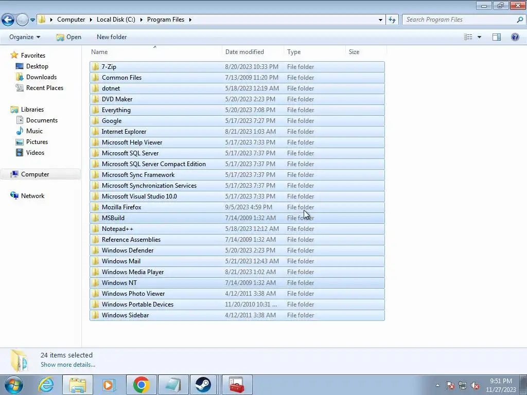Sort by the Name column header
This screenshot has height=395, width=527.
coord(99,52)
